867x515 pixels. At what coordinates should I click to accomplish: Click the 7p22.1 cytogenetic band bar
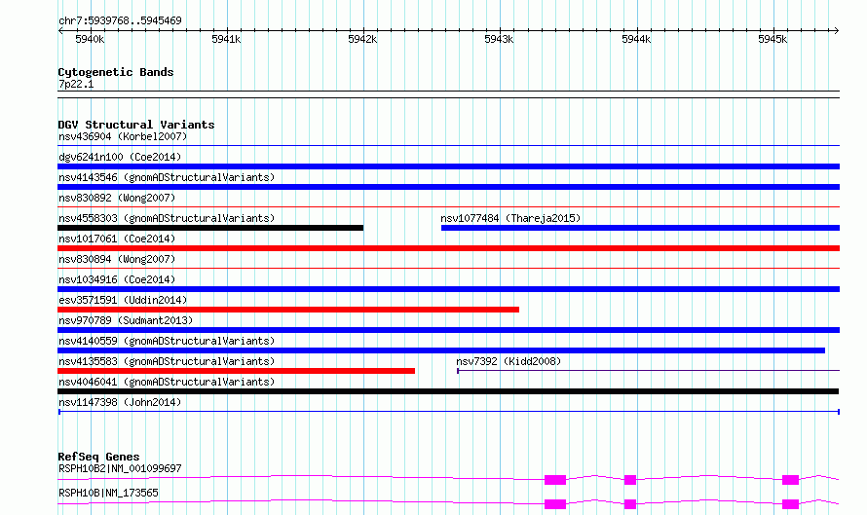click(x=448, y=94)
